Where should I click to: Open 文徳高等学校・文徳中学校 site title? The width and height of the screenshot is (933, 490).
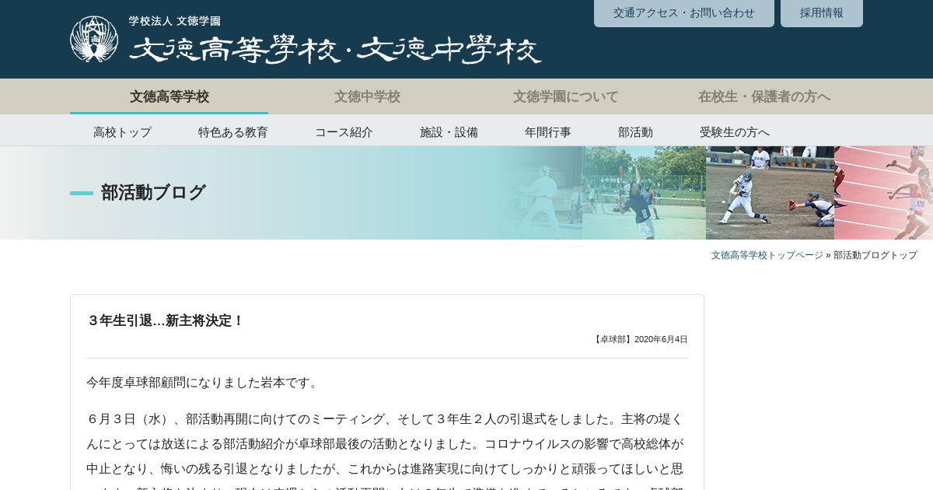[335, 51]
